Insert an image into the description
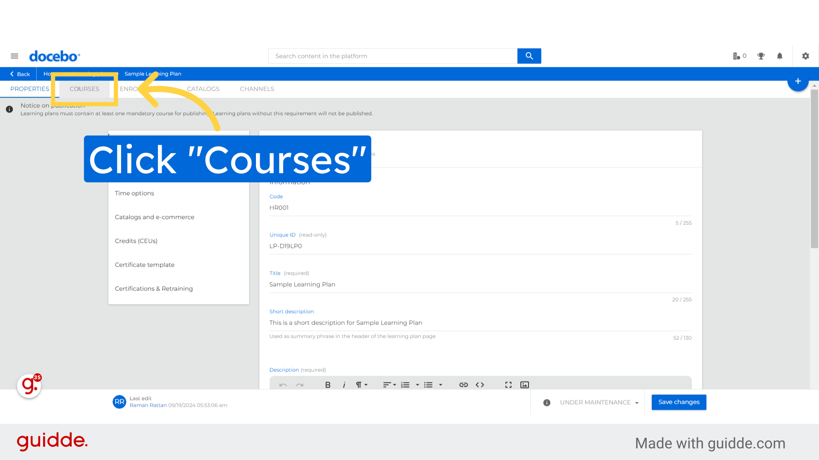This screenshot has height=460, width=819. coord(524,385)
